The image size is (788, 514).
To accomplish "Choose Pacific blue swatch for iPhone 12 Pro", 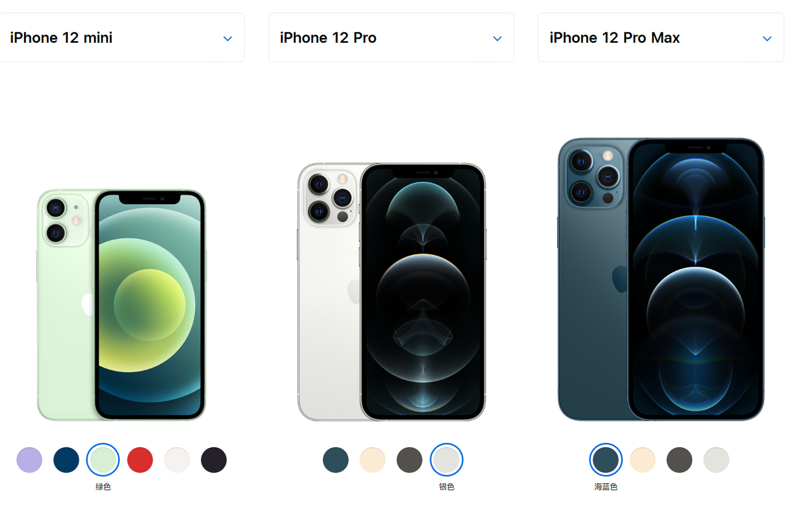I will (x=335, y=460).
